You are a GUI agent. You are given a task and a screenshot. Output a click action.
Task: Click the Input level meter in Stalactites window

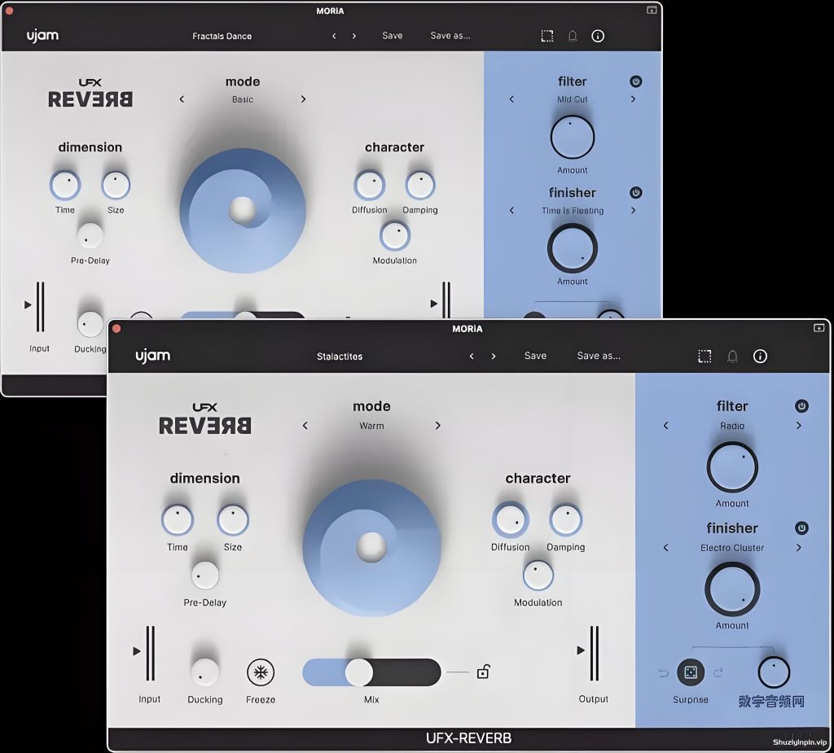[151, 653]
